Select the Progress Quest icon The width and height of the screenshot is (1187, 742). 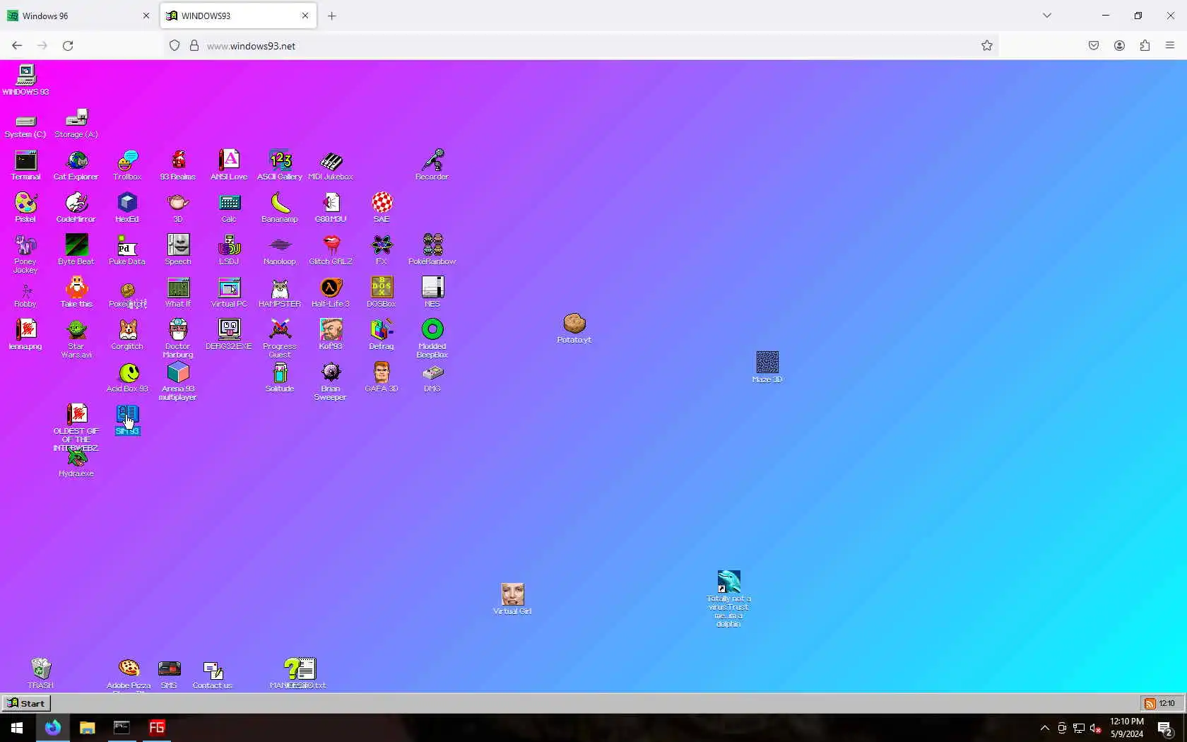[x=280, y=339]
